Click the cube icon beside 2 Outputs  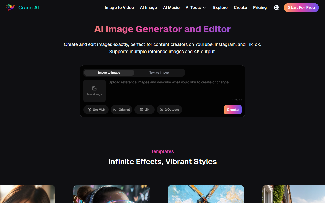coord(161,110)
